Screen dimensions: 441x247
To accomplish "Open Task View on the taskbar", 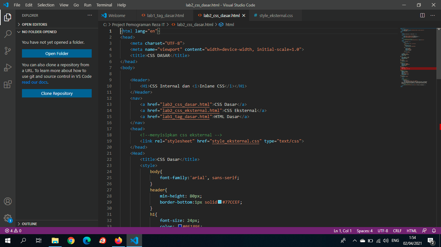I will tap(39, 241).
